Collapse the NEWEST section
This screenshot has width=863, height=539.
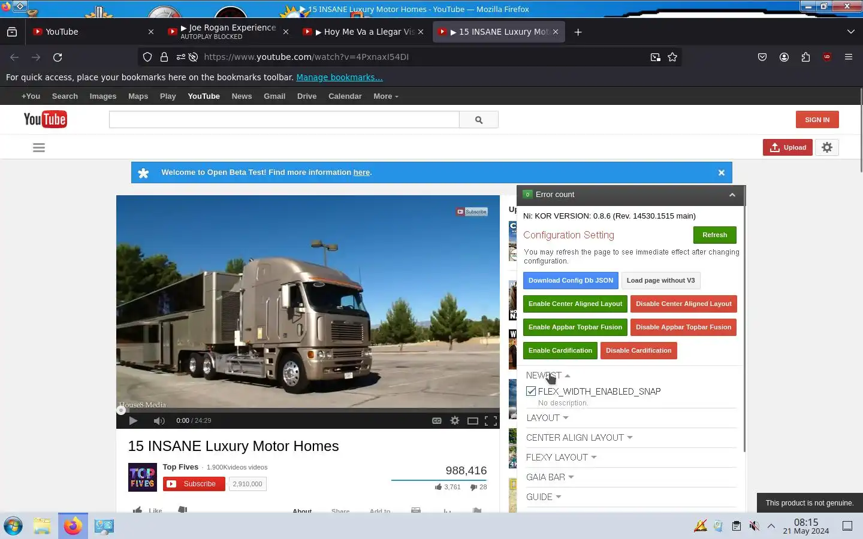click(x=548, y=376)
